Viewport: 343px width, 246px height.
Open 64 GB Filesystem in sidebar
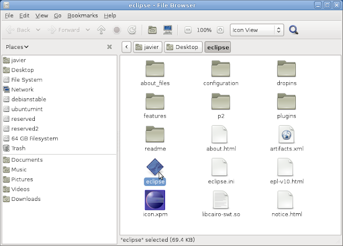coord(59,139)
